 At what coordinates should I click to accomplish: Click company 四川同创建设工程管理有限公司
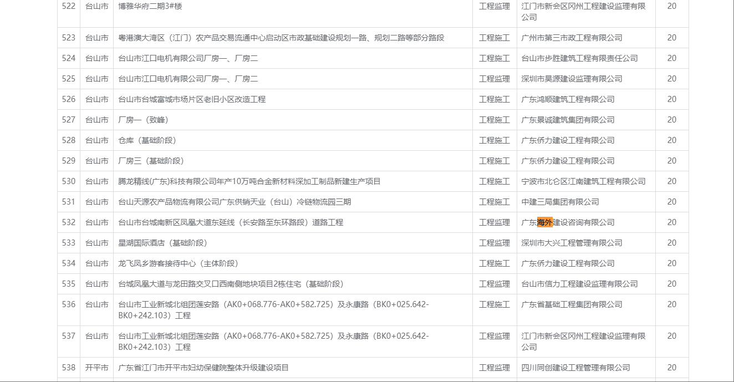575,368
